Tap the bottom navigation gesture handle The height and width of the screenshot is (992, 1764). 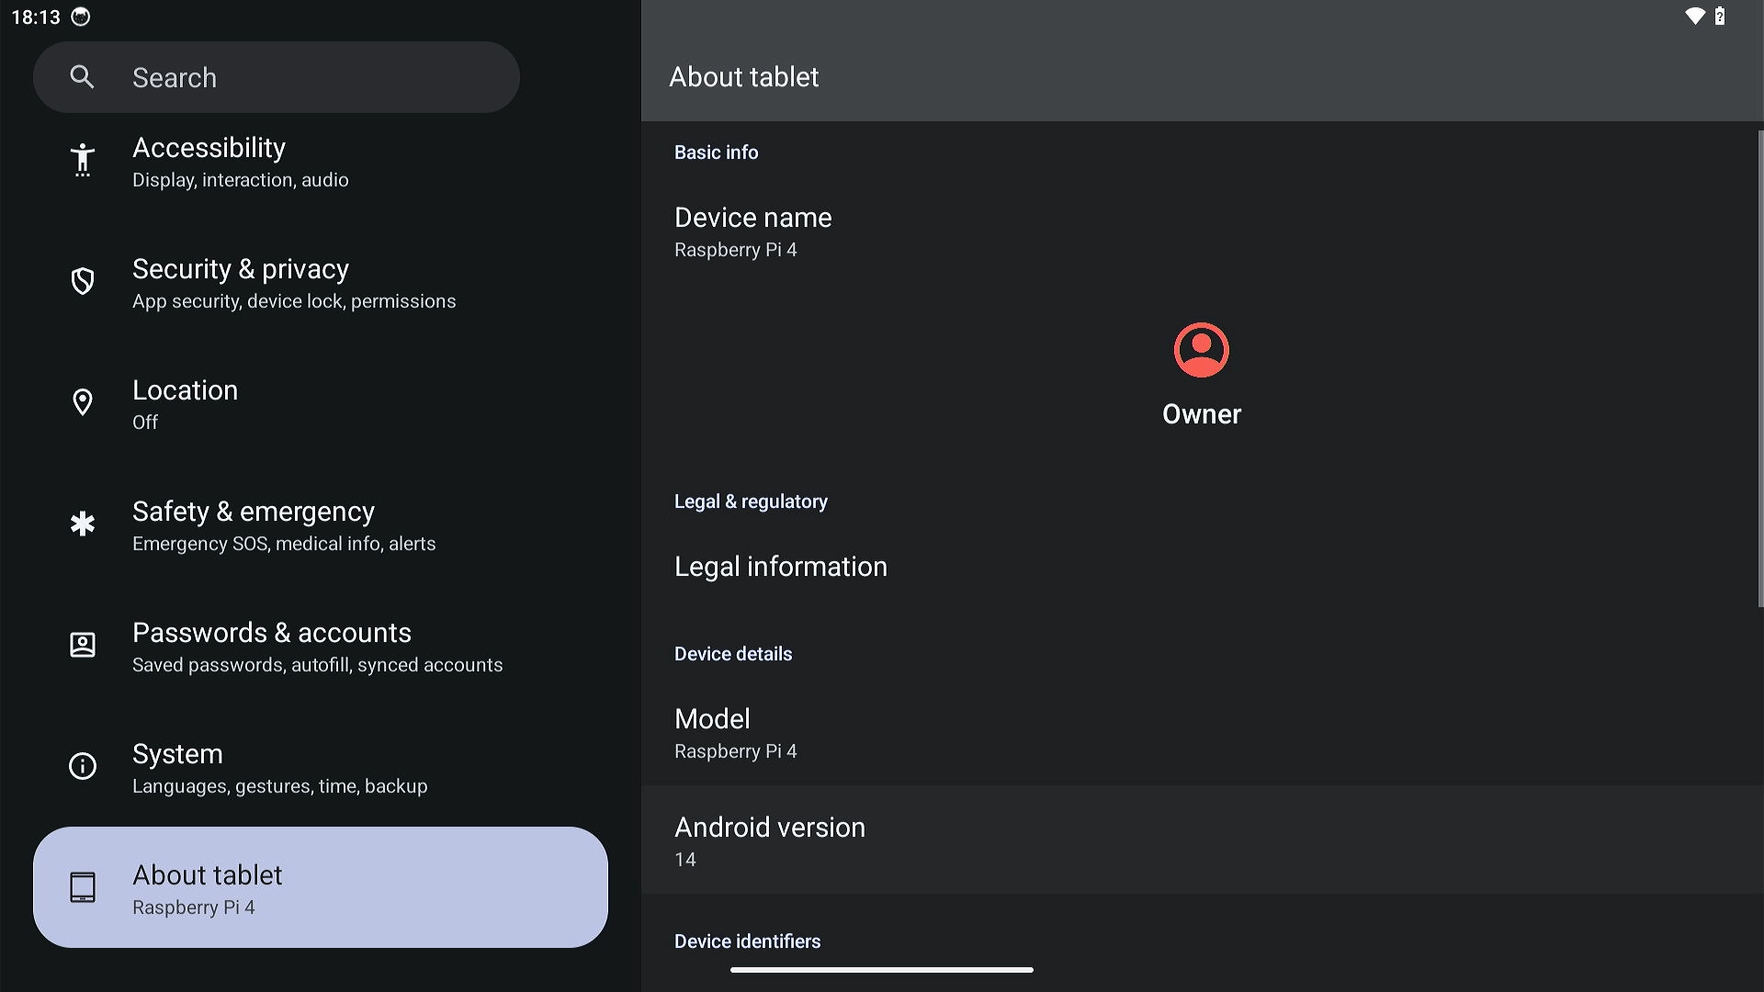882,969
